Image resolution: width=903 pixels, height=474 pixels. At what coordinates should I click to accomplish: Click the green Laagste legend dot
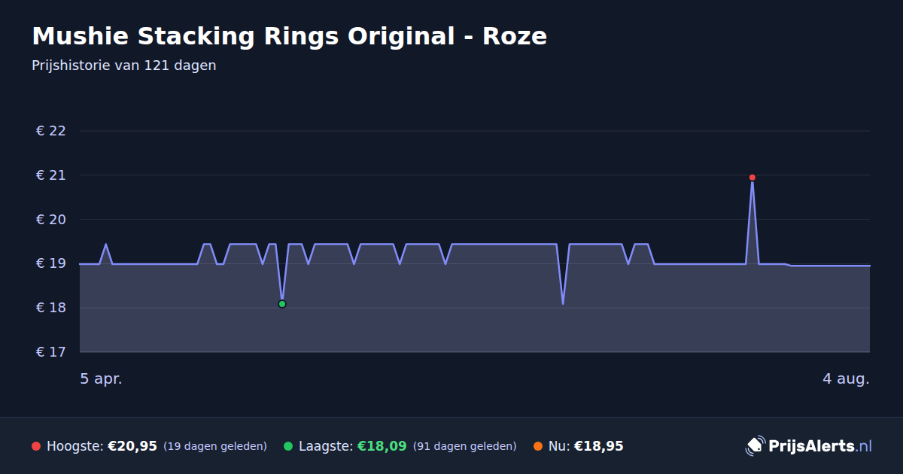[x=288, y=446]
